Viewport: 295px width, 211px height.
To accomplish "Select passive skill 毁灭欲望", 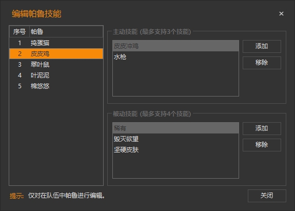I will (175, 139).
